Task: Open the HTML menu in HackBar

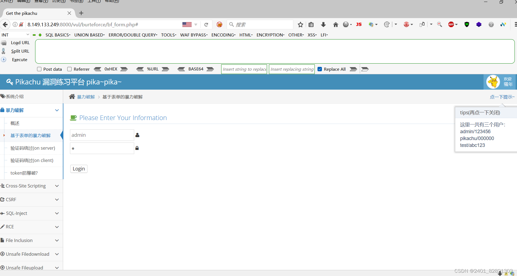Action: 246,35
